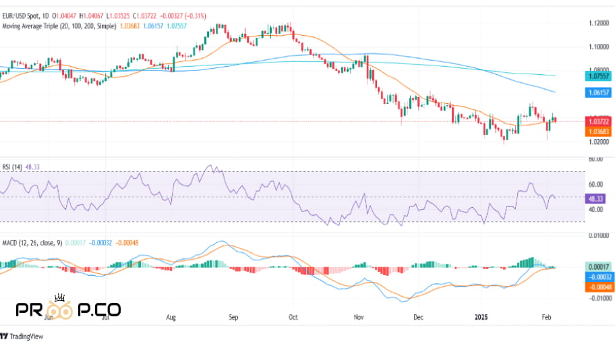The image size is (615, 346).
Task: Click the orange −0.00048 MACD axis tag
Action: click(598, 287)
